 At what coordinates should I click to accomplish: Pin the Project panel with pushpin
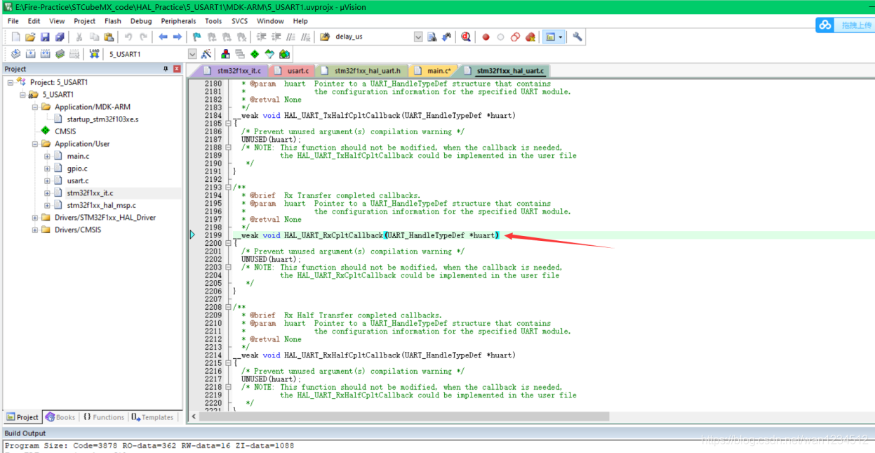point(166,69)
